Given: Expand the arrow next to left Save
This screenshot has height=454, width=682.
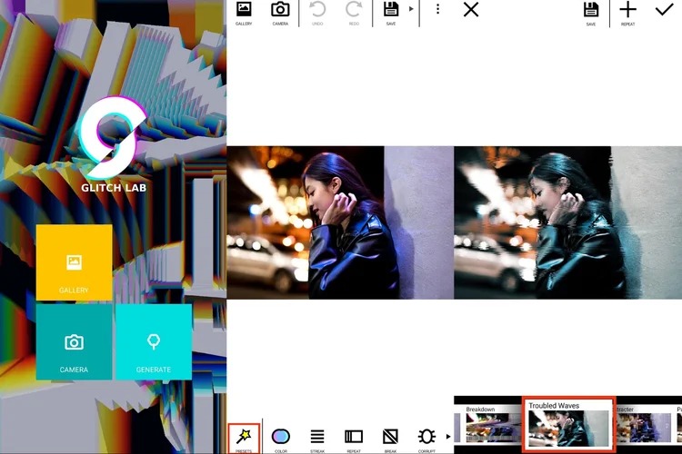Looking at the screenshot, I should tap(411, 9).
